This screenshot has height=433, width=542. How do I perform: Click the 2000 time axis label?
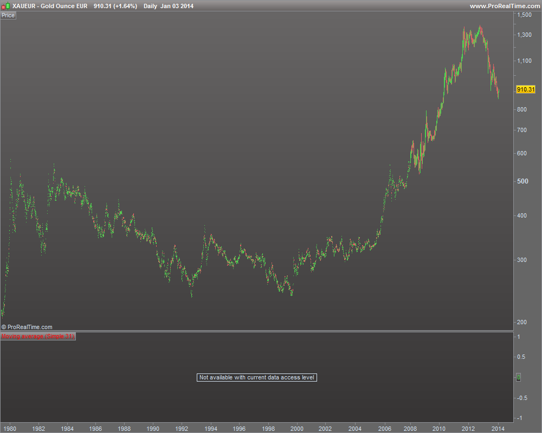(x=297, y=429)
